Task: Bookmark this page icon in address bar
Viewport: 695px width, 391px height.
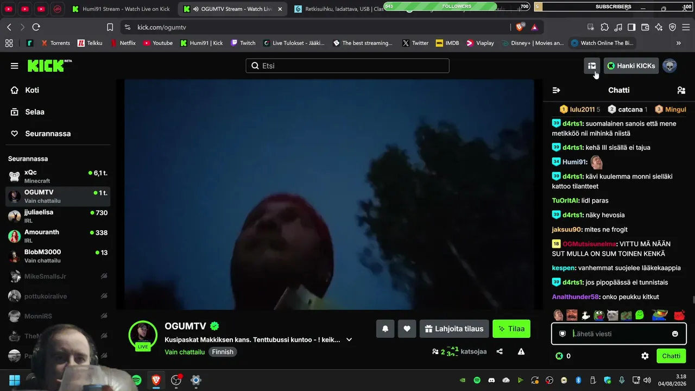Action: coord(110,27)
